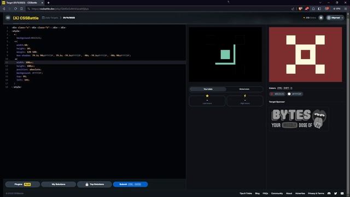Open the Plugins PLUS button
350x197 pixels.
click(x=22, y=184)
